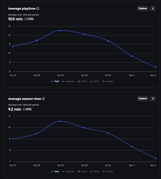Select the Nov 2 data point on session time chart
This screenshot has width=161, height=179.
(x=156, y=159)
